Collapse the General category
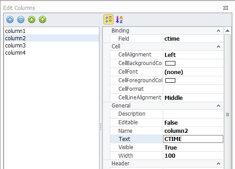235x169 pixels. tap(218, 106)
